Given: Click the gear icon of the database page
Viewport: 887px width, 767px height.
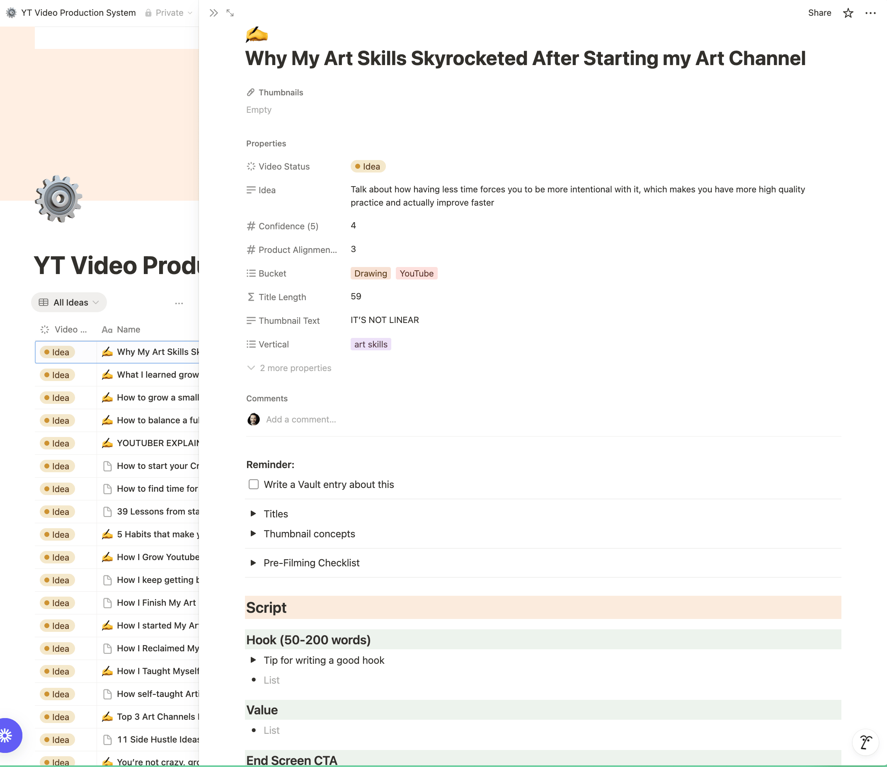Looking at the screenshot, I should tap(58, 199).
